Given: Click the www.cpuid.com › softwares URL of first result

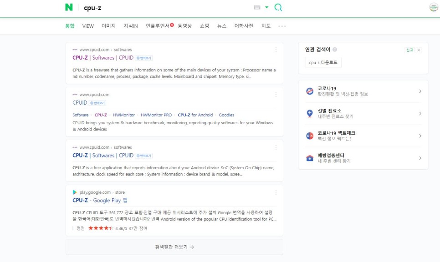Looking at the screenshot, I should [106, 50].
